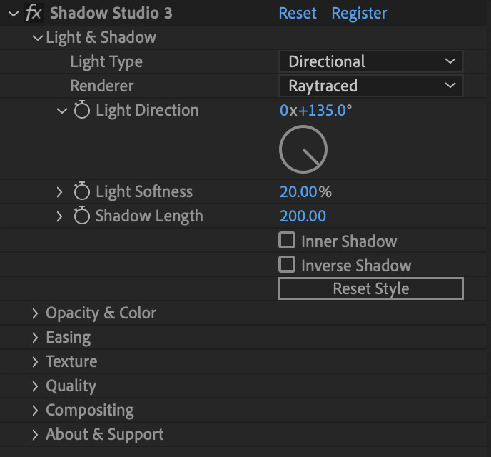Toggle stopwatch for Light Softness
Screen dimensions: 491x457
click(82, 192)
